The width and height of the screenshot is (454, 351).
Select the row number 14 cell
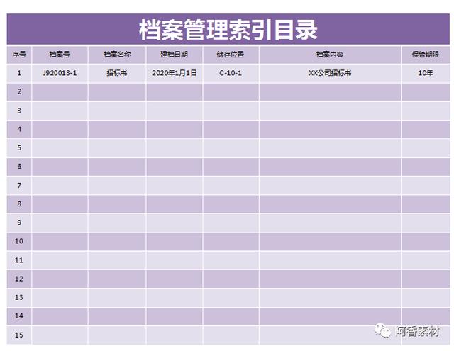19,316
